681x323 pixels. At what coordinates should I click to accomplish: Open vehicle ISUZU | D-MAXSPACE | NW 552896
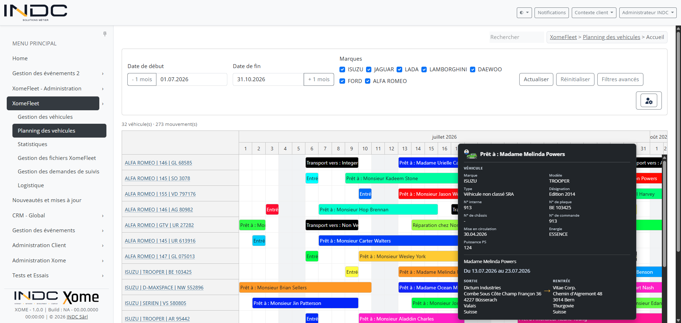tap(164, 288)
